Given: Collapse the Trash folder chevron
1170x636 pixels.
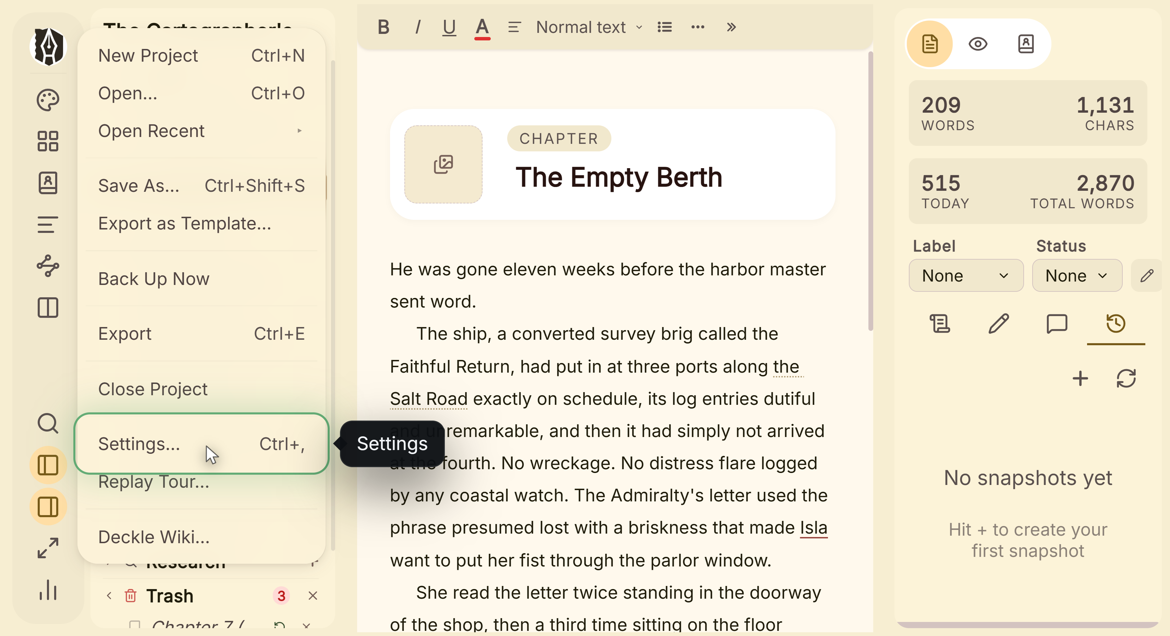Looking at the screenshot, I should tap(109, 595).
